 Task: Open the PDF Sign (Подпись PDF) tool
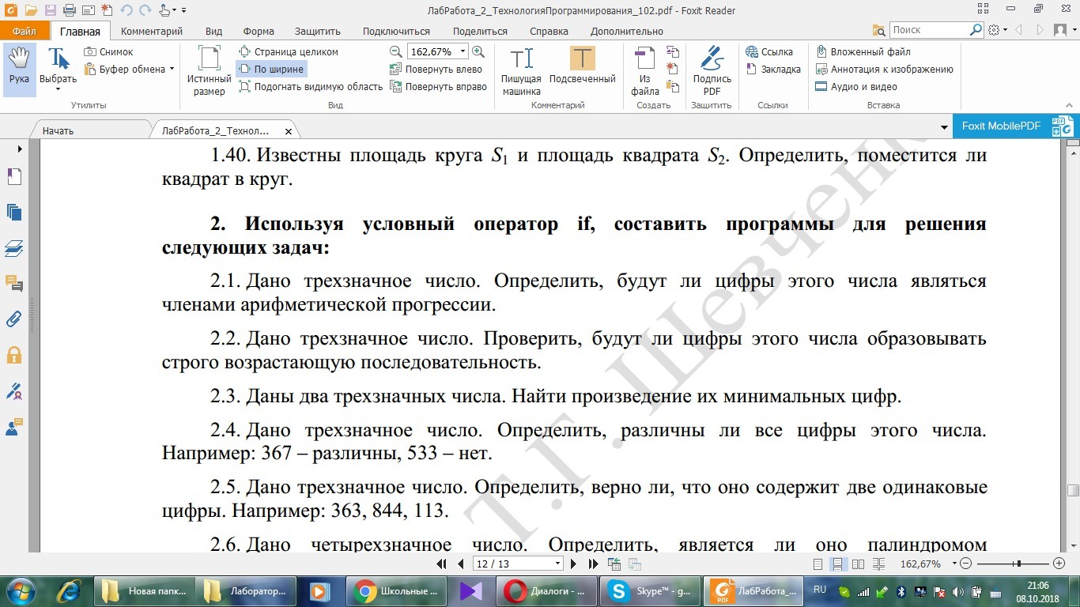click(x=712, y=71)
